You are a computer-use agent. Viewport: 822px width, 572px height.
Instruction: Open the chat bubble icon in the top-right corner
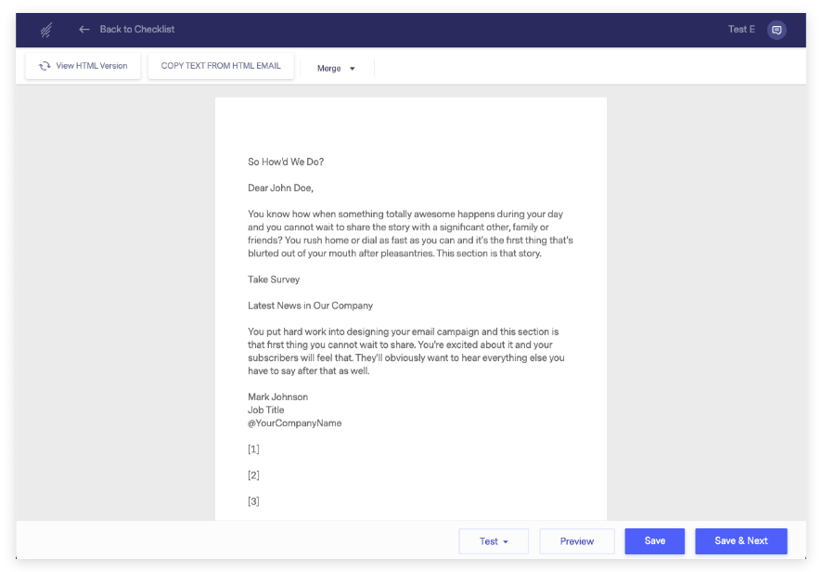coord(777,29)
